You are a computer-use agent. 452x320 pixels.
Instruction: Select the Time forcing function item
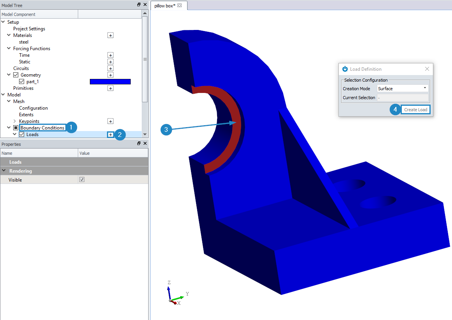pos(24,55)
